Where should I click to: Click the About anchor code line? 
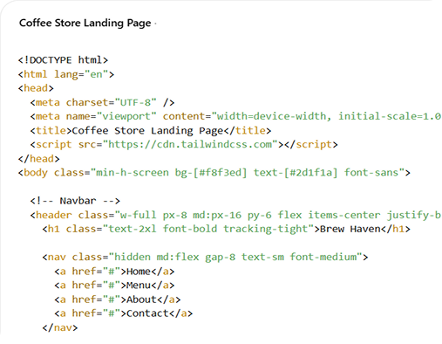point(118,299)
